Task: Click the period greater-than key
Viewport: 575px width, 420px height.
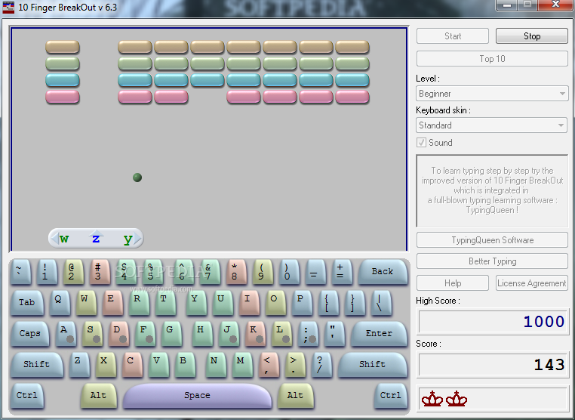Action: coord(295,364)
